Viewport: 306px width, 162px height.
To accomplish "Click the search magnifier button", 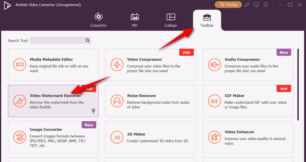I will (x=88, y=40).
